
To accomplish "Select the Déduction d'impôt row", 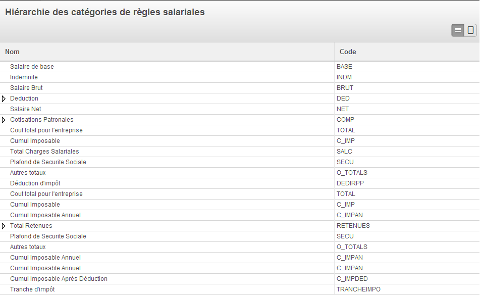I will 35,183.
